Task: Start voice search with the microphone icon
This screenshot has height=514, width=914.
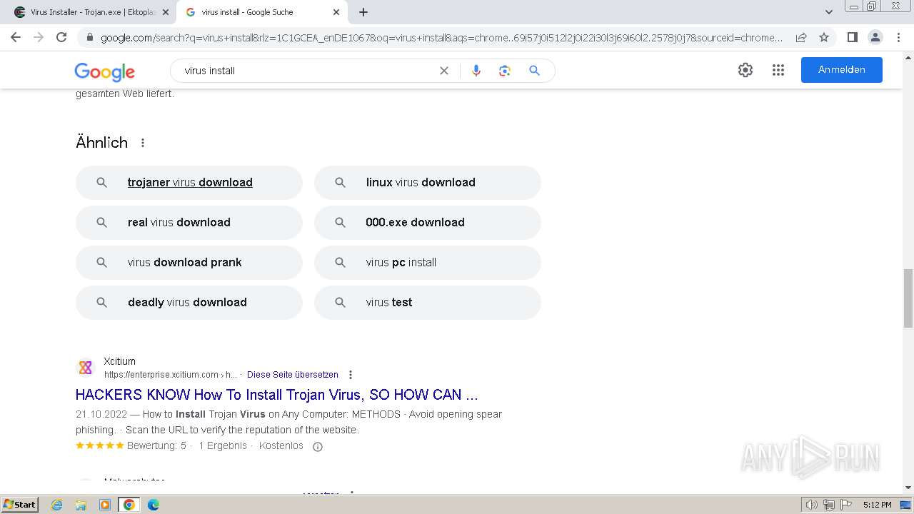Action: (476, 71)
